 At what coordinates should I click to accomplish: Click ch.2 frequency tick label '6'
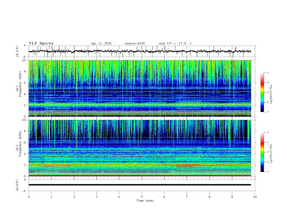(25, 143)
